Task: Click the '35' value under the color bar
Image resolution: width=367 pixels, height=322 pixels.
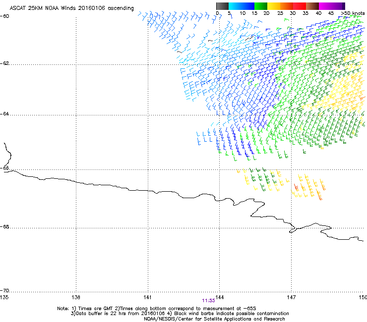Action: click(x=306, y=13)
